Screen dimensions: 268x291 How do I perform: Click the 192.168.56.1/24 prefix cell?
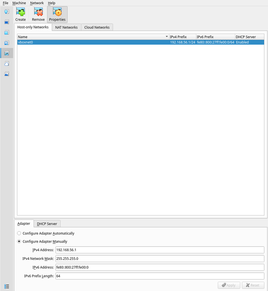pyautogui.click(x=183, y=42)
